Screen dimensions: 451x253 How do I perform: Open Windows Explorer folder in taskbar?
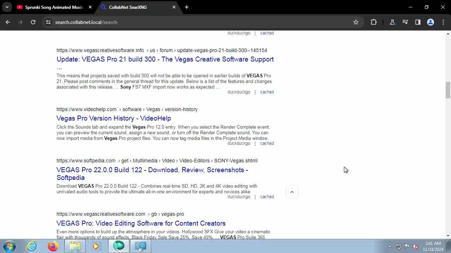75,246
